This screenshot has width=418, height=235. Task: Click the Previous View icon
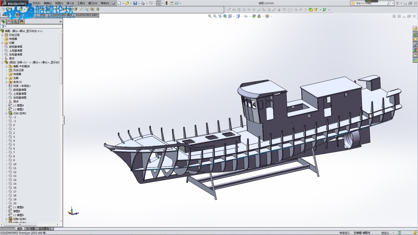[x=220, y=16]
